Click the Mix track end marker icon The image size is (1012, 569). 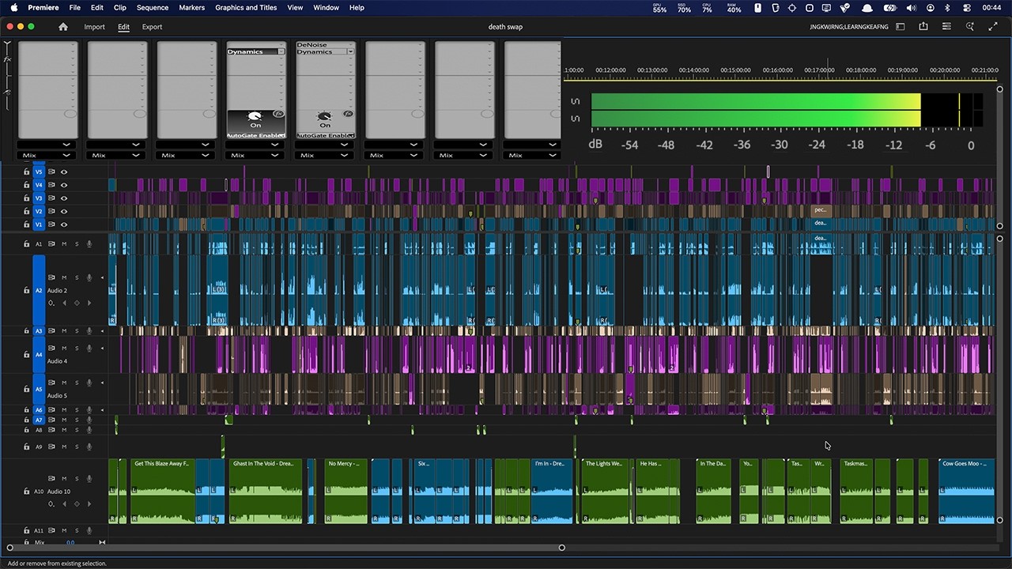click(x=101, y=543)
